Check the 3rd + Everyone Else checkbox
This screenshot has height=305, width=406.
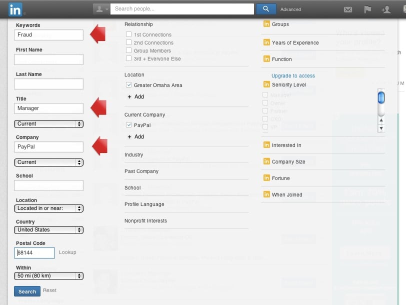(128, 58)
